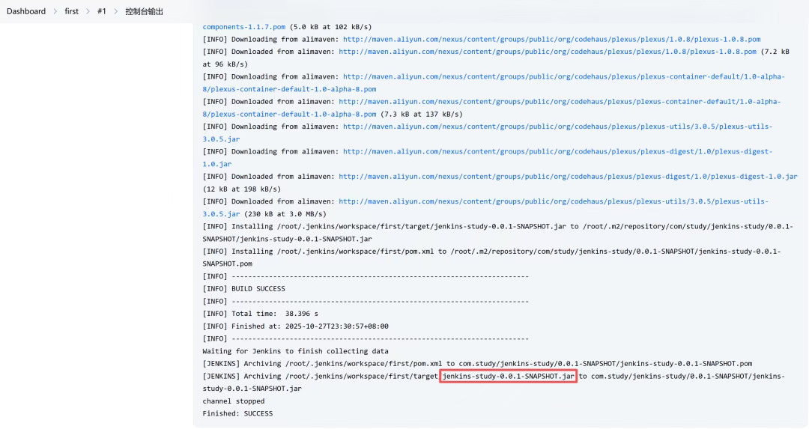Open Downloaded plexus-container-default pom URL
This screenshot has height=429, width=809.
click(491, 108)
